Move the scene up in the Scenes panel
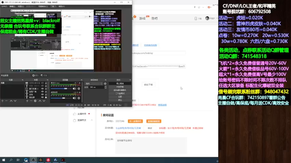This screenshot has width=291, height=163. (x=11, y=101)
